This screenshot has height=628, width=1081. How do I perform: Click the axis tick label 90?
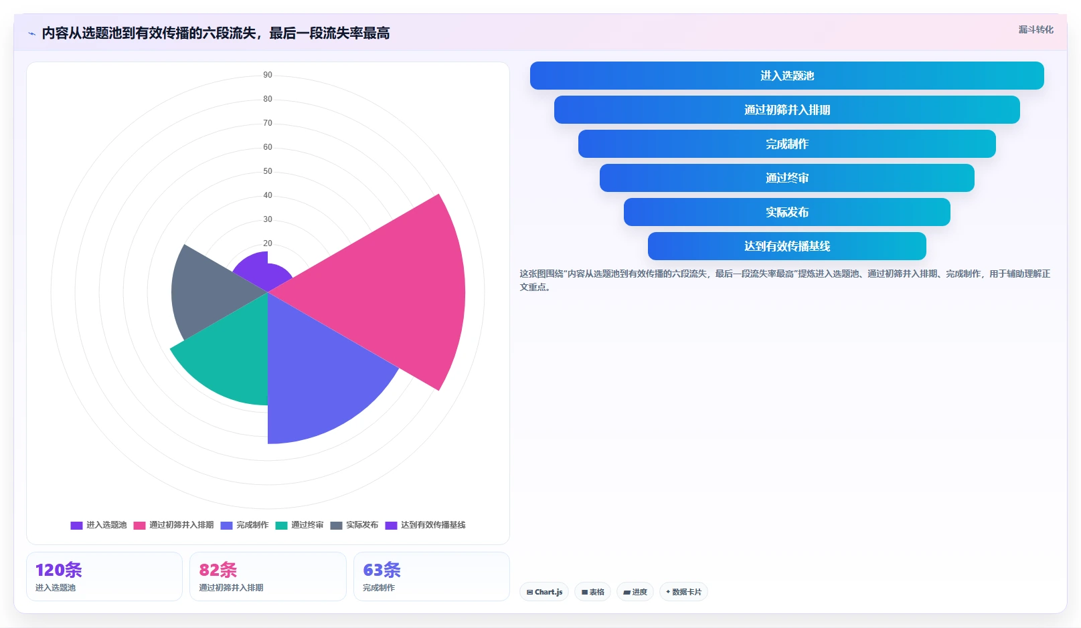268,75
